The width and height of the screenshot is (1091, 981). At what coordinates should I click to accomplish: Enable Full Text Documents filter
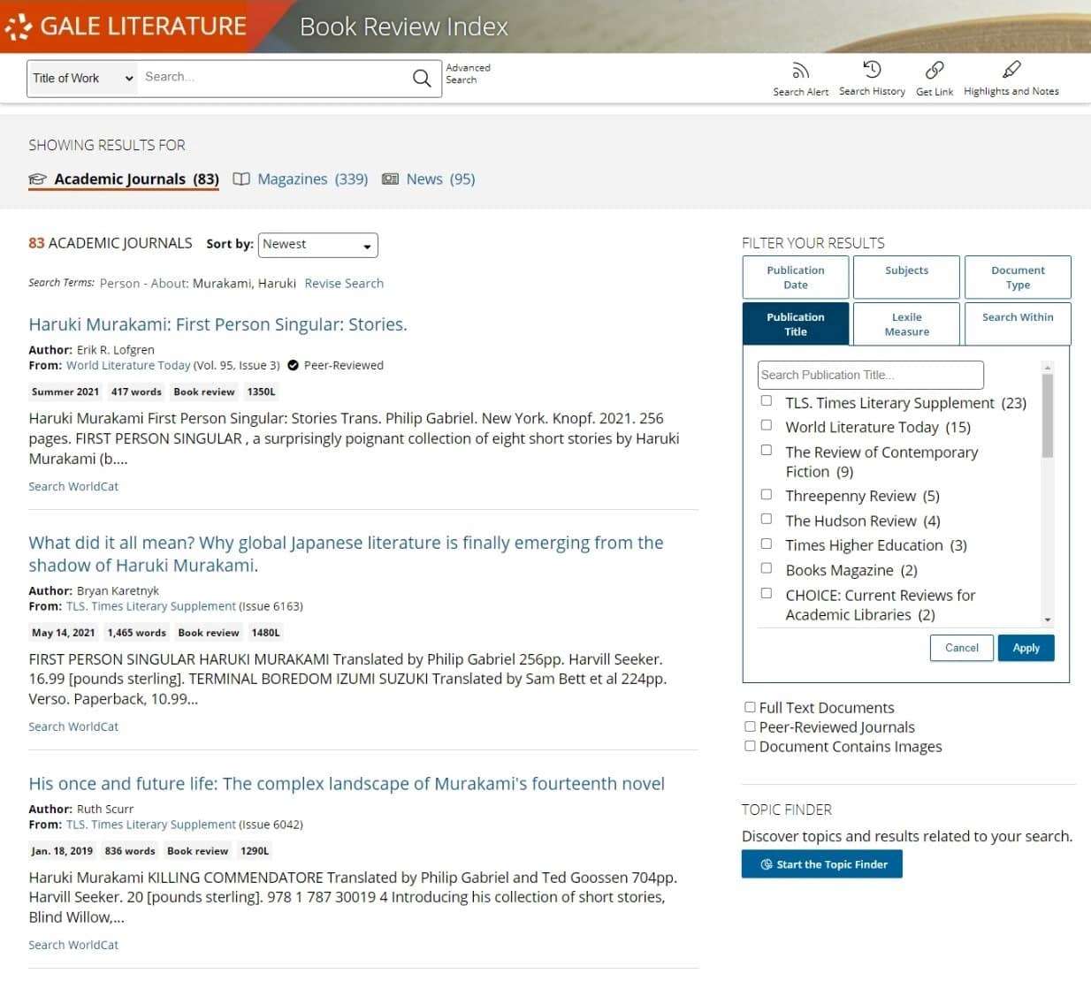(x=750, y=707)
